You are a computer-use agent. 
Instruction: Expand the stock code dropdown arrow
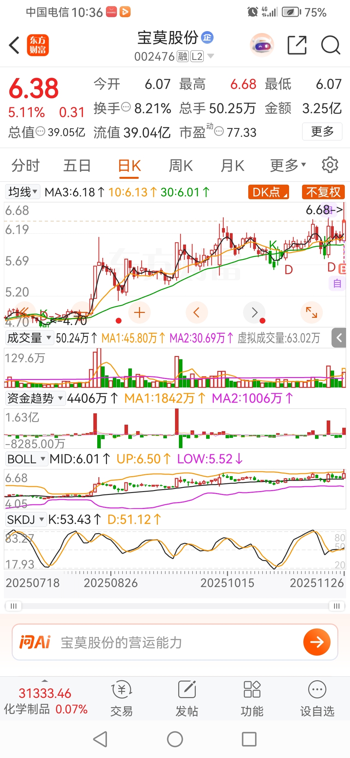tap(211, 56)
